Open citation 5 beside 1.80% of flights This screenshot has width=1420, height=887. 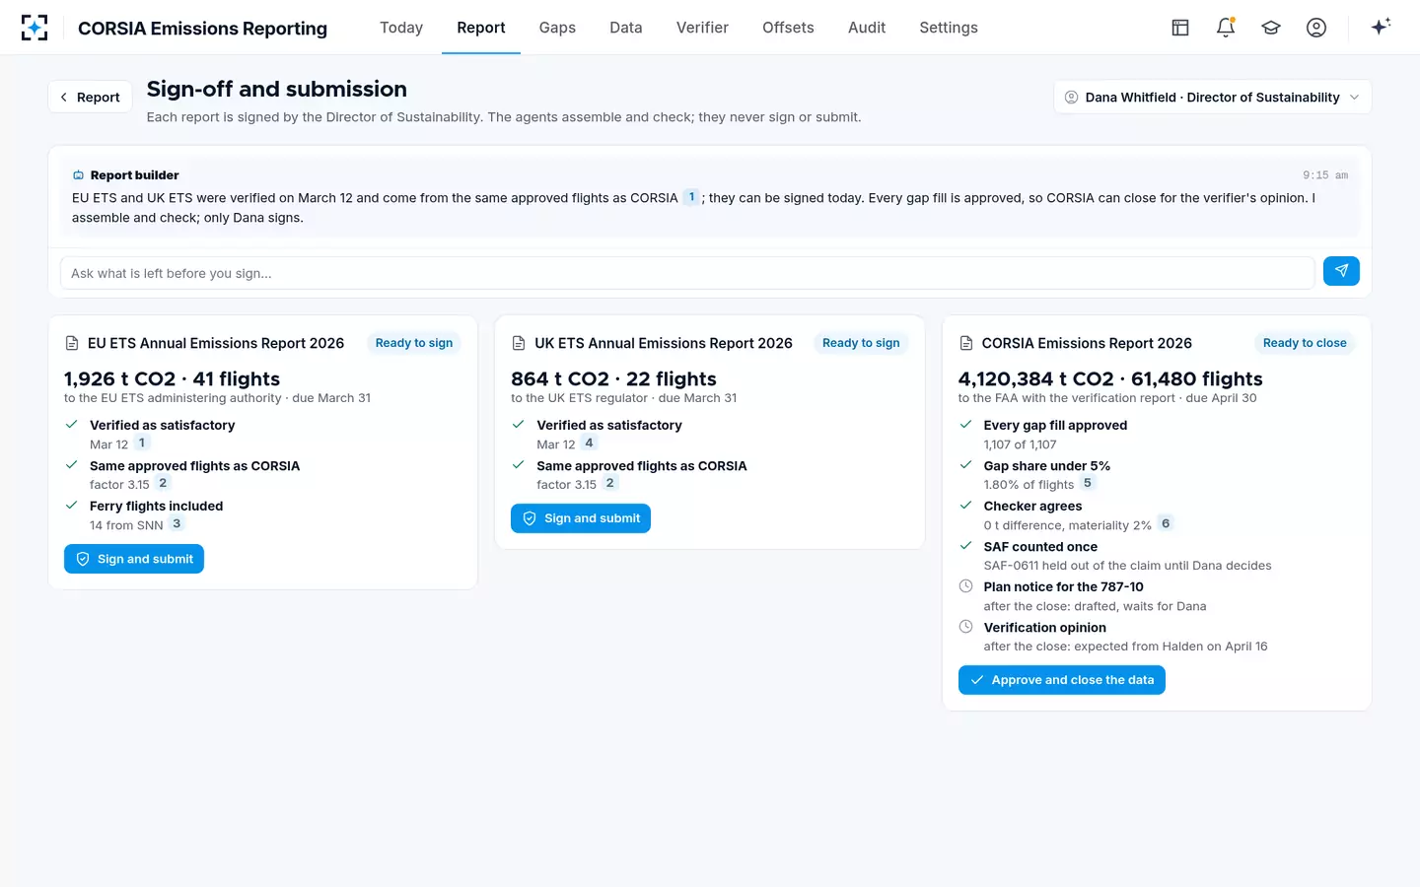(x=1088, y=483)
